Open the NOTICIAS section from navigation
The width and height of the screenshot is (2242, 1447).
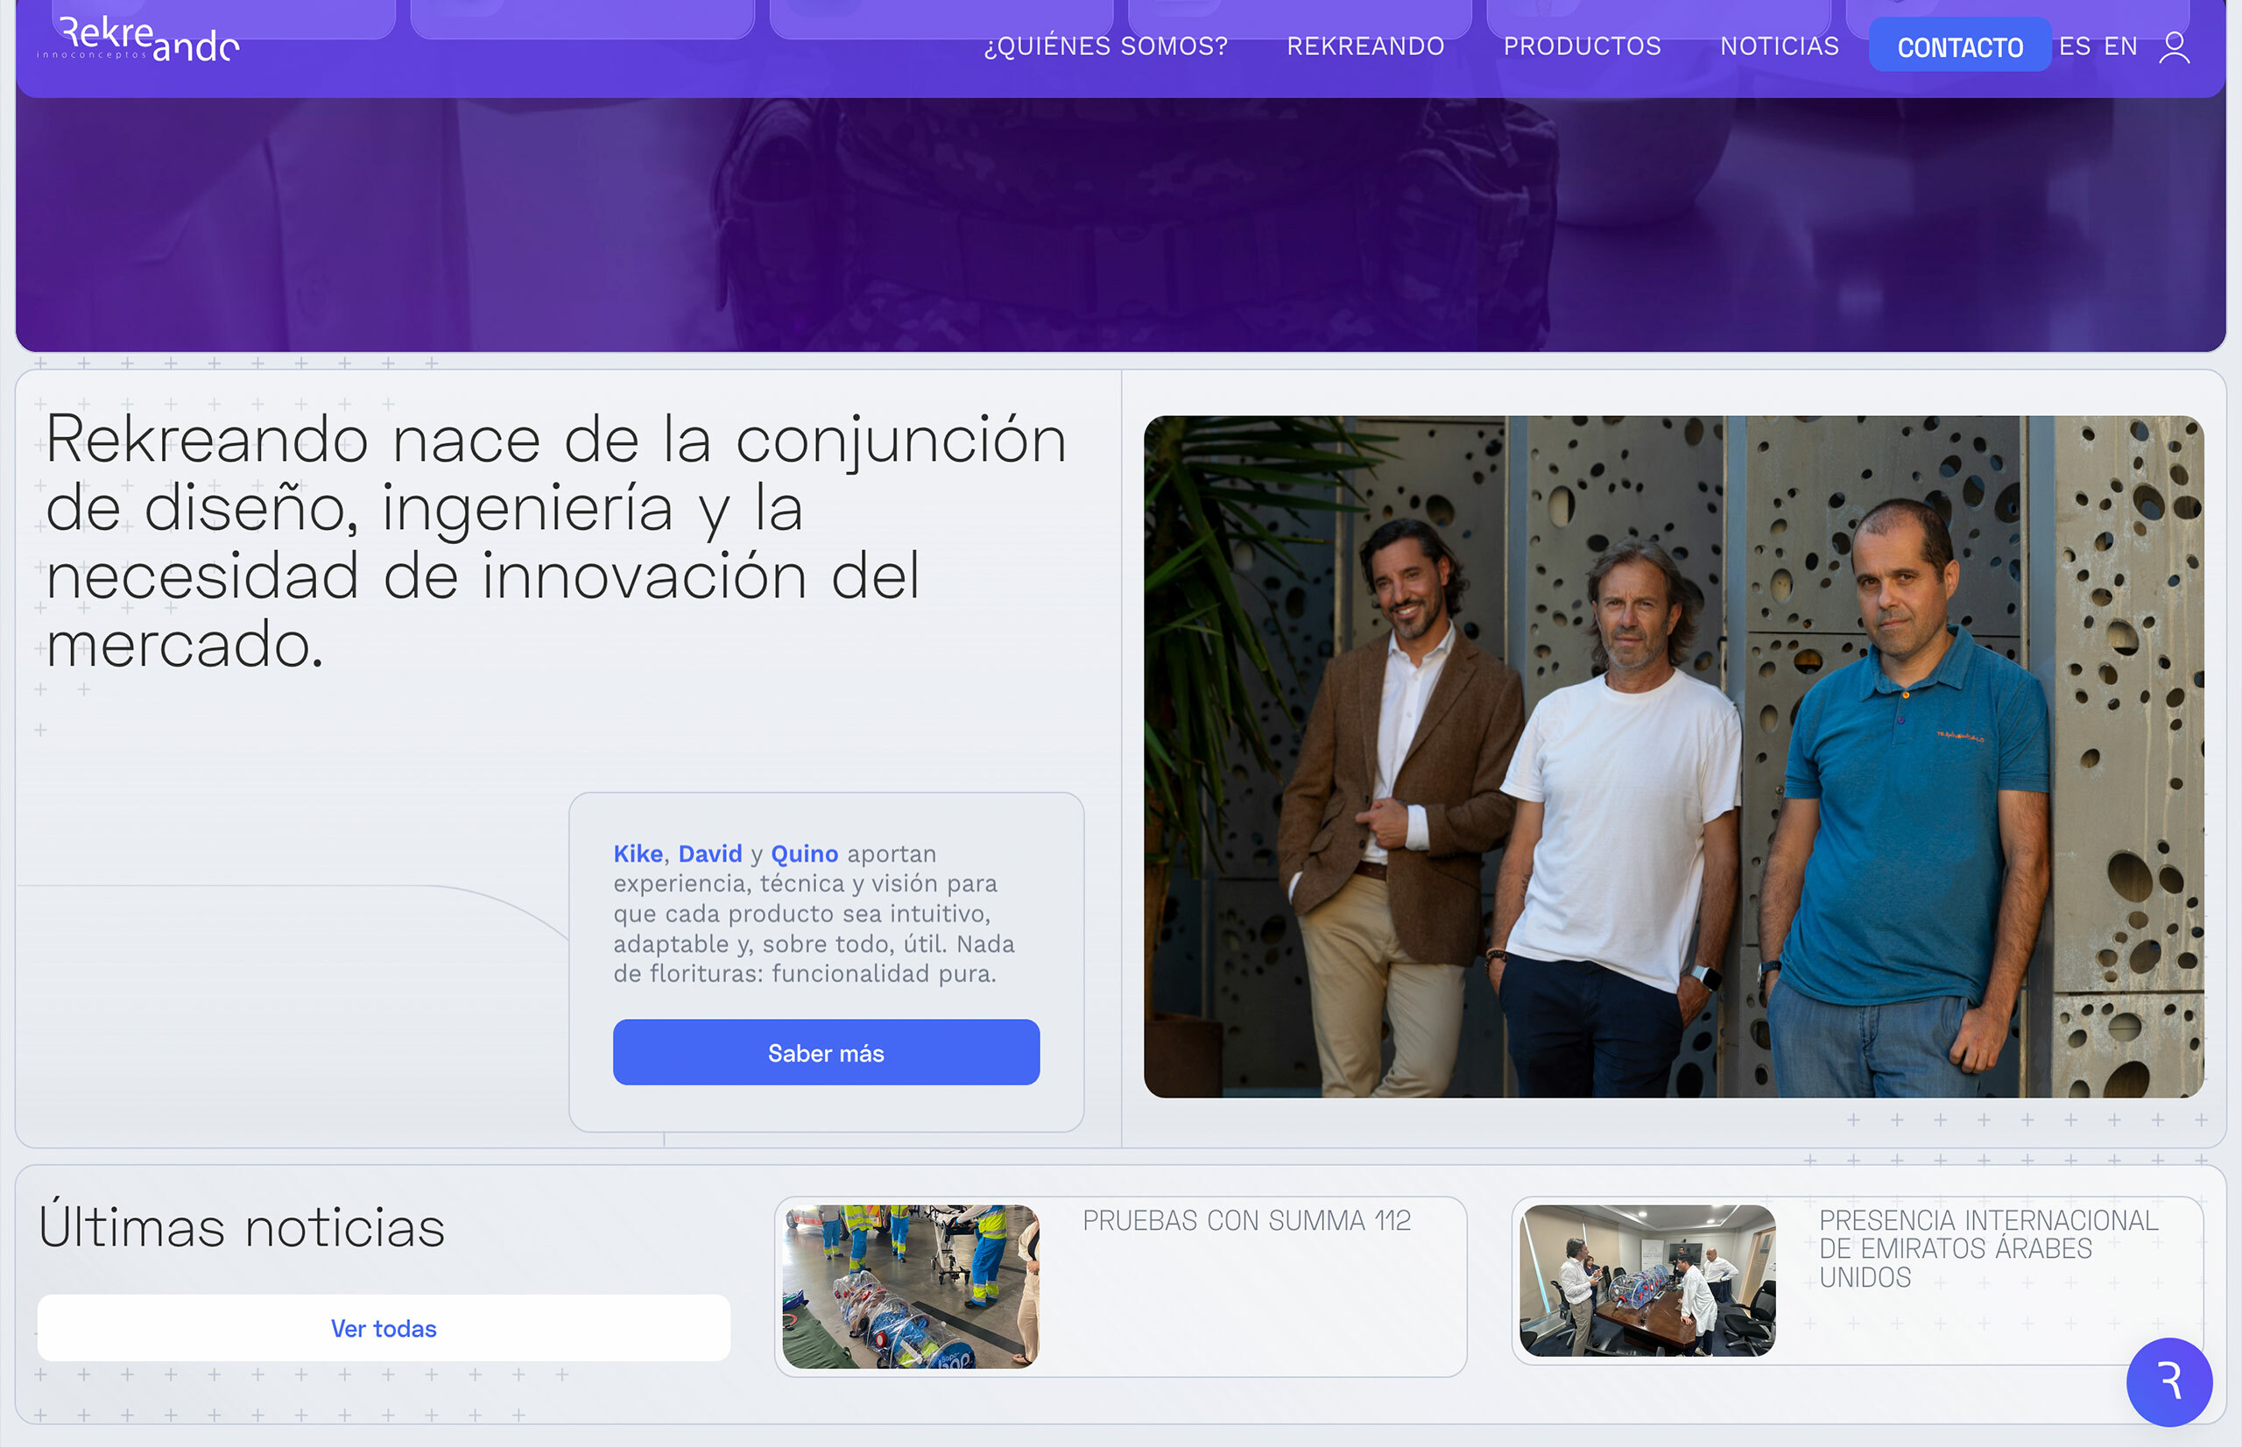click(x=1780, y=44)
